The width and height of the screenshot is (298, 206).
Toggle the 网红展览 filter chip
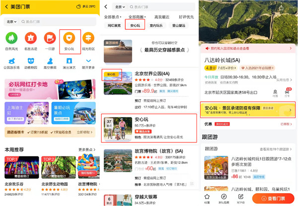(x=114, y=25)
